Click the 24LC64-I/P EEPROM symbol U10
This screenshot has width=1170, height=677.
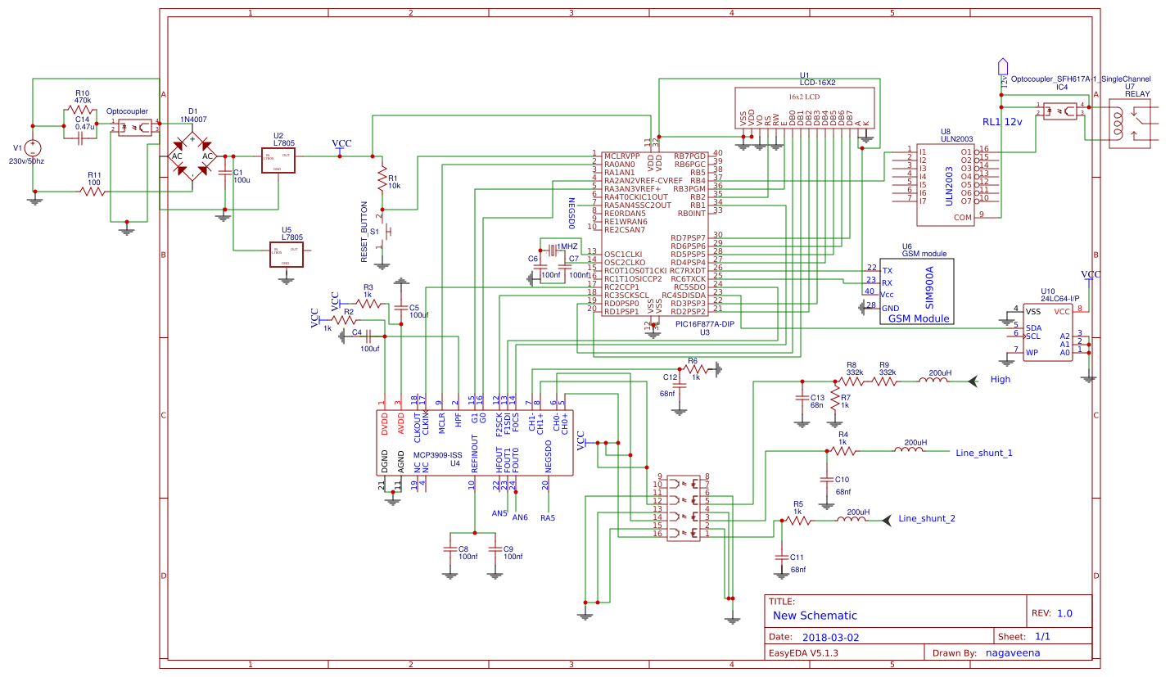coord(1048,332)
